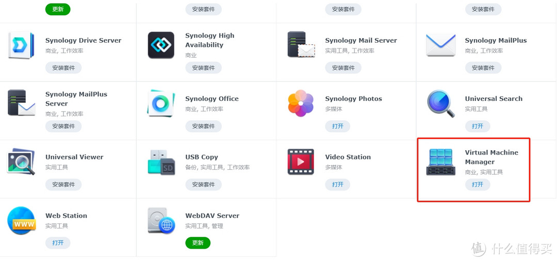Click the Video Station film icon
The width and height of the screenshot is (557, 262).
pos(301,162)
